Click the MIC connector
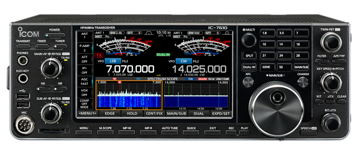 [x=25, y=125]
